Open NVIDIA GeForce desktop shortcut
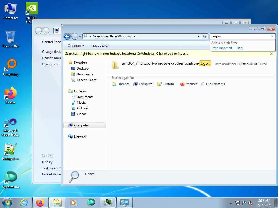This screenshot has height=208, width=278. (x=31, y=12)
